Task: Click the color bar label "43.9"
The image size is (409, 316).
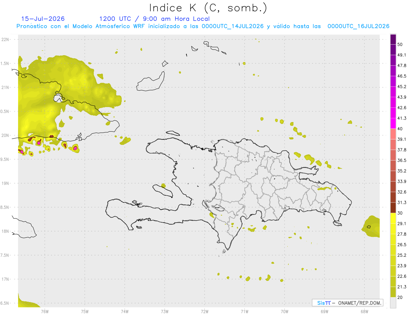Action: pyautogui.click(x=402, y=97)
